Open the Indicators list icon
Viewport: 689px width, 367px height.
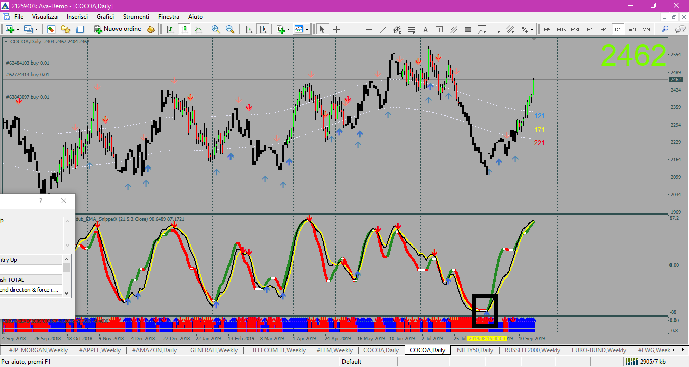280,29
